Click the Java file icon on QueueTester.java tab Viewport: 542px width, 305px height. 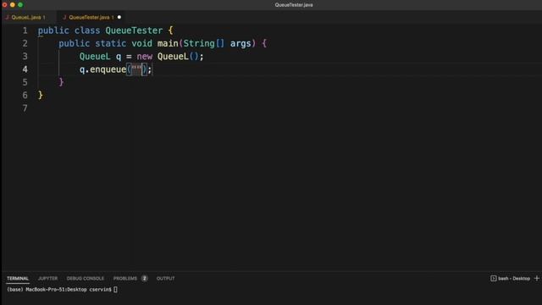64,17
